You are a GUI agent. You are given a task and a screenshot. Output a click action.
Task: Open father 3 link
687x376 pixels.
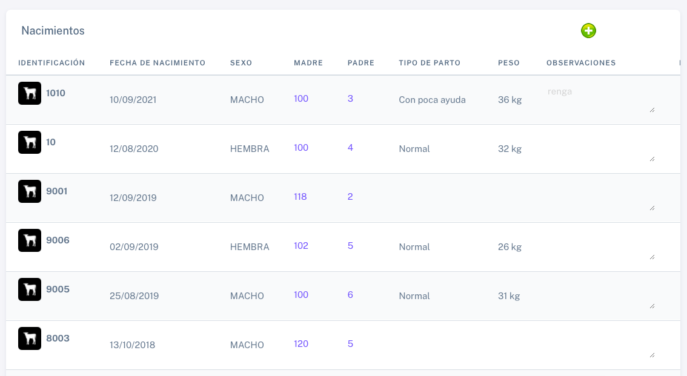[350, 99]
